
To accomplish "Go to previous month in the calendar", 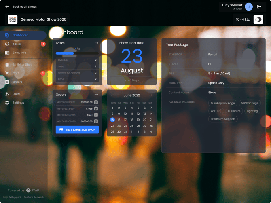I will point(112,95).
